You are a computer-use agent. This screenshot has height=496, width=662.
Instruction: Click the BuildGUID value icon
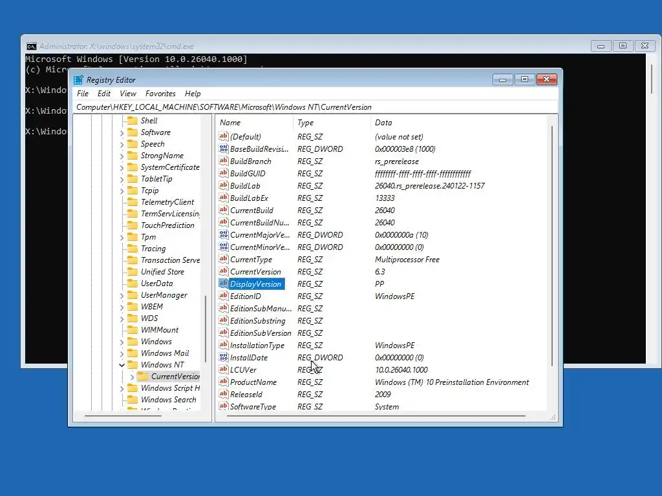tap(223, 173)
